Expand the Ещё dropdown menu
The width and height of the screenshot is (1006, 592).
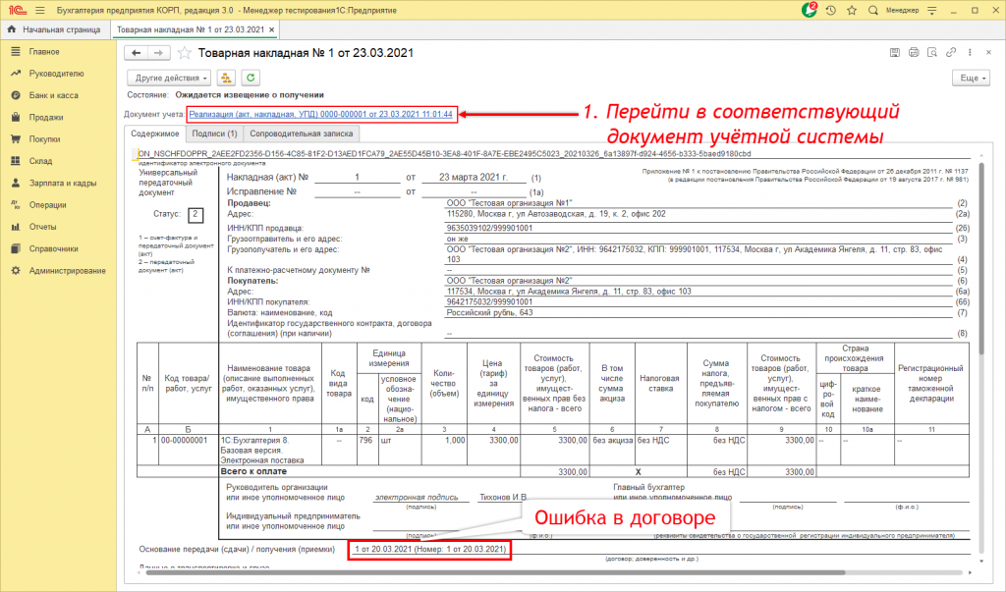pos(971,77)
